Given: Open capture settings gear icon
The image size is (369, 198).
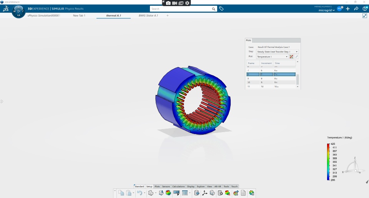Looking at the screenshot, I should click(x=187, y=3).
